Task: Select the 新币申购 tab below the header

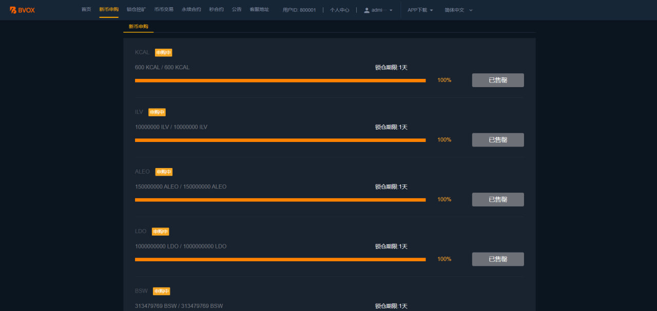Action: pyautogui.click(x=139, y=26)
